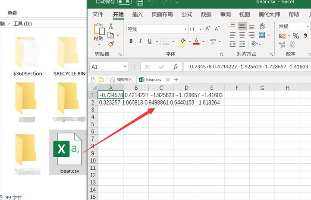Click the increase decimal icon
Screen dimensions: 311x200
[282, 44]
